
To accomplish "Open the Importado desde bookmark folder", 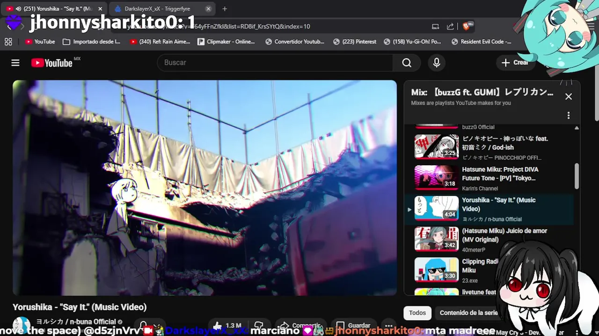I will click(92, 42).
